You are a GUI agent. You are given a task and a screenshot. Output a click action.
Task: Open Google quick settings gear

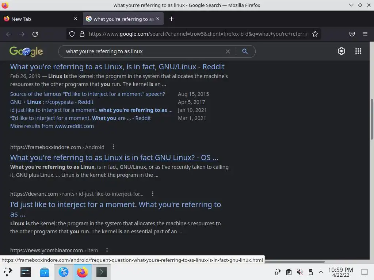pos(341,51)
